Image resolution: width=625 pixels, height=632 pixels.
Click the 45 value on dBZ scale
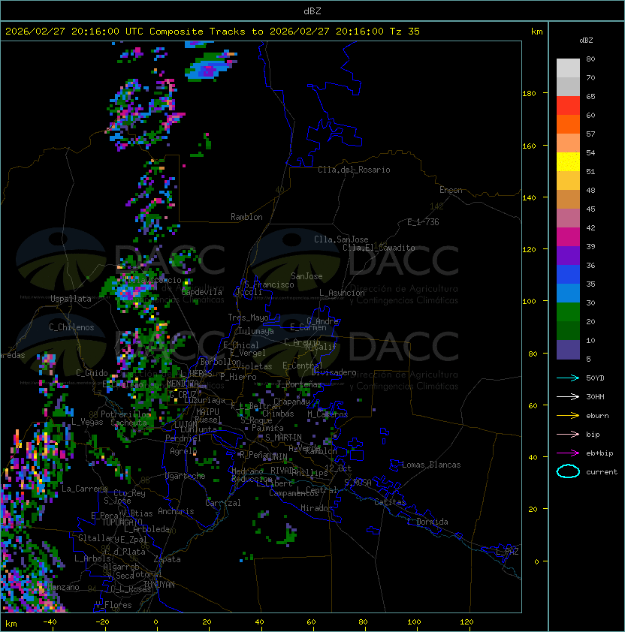pos(590,209)
